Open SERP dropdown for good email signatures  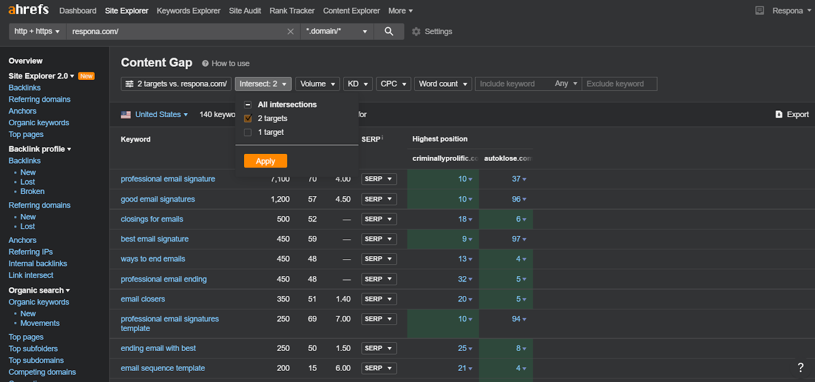coord(379,199)
